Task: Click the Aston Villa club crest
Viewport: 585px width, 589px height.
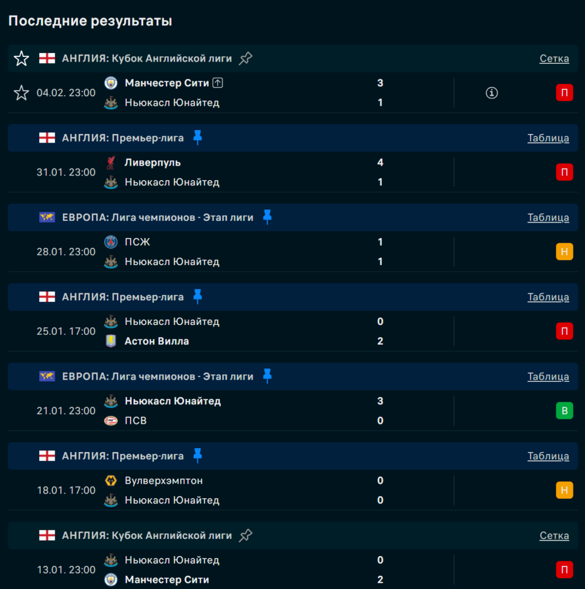Action: coord(110,341)
